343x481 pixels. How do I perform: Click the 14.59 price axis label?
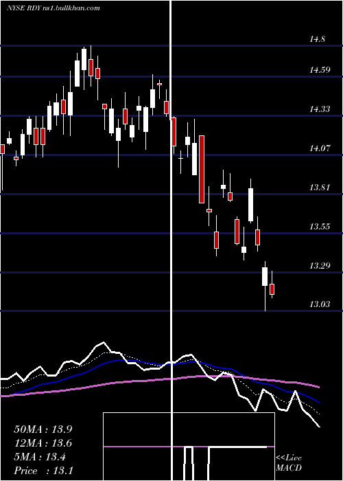coord(320,70)
